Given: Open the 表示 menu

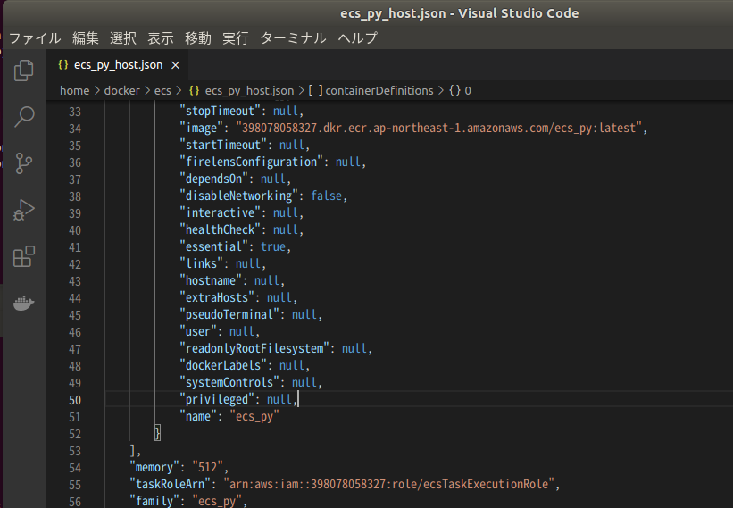Looking at the screenshot, I should point(161,37).
